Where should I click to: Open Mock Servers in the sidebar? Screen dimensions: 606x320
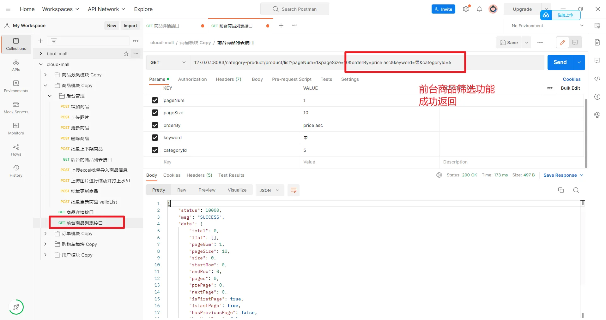[16, 108]
